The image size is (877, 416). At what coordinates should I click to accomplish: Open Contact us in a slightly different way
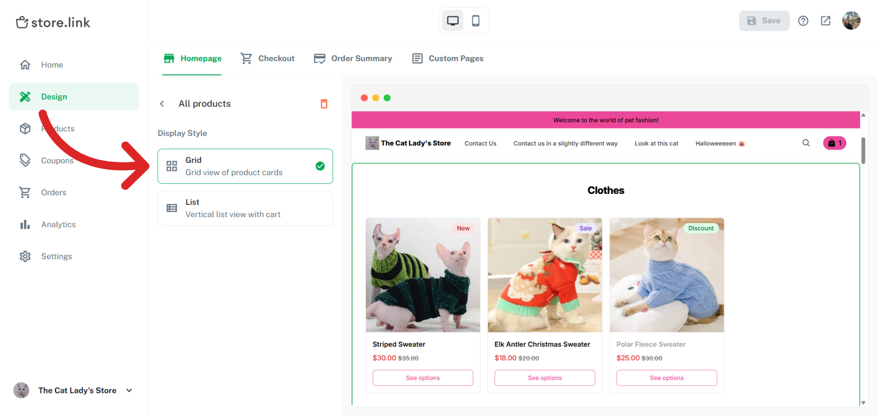(x=565, y=143)
